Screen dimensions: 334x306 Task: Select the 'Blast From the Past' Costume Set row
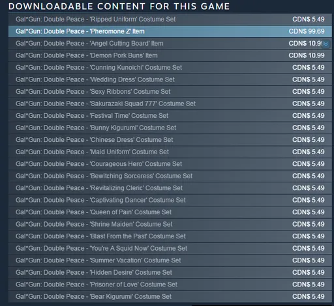pos(170,236)
